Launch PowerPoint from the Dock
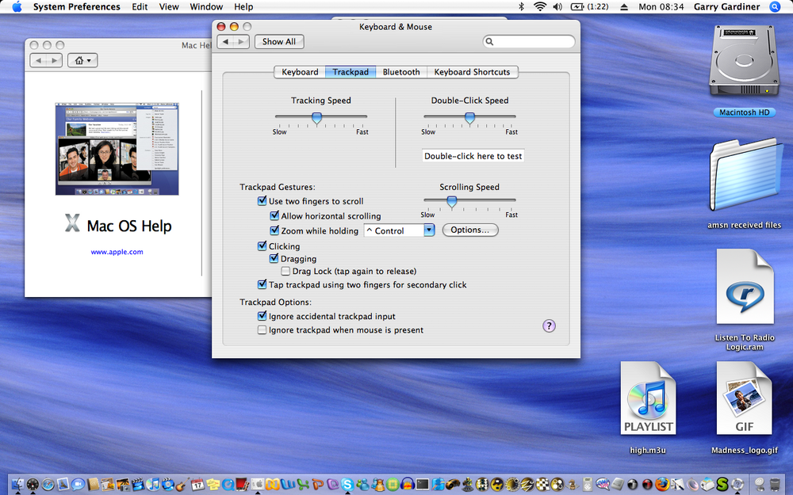Viewport: 793px width, 495px height. (318, 485)
